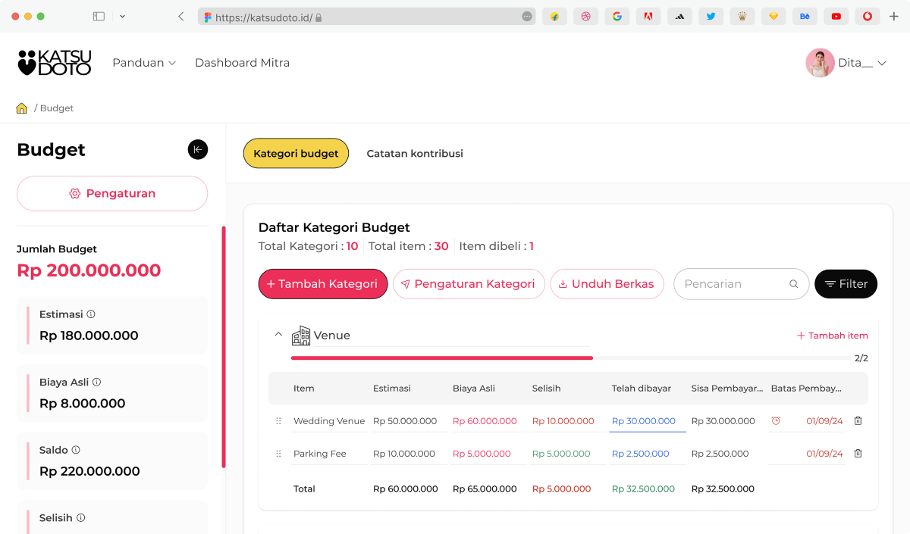Image resolution: width=910 pixels, height=534 pixels.
Task: Open the YouTube bookmark in browser toolbar
Action: pyautogui.click(x=836, y=16)
